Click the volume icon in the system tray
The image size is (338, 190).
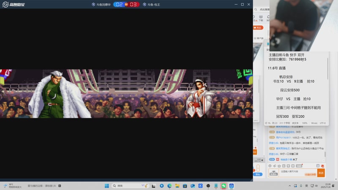[316, 186]
